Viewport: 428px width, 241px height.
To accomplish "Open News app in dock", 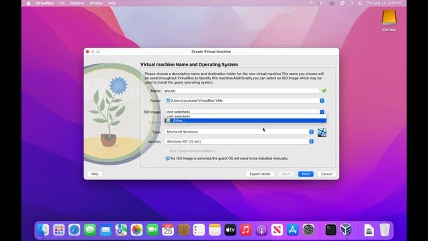I will [277, 230].
